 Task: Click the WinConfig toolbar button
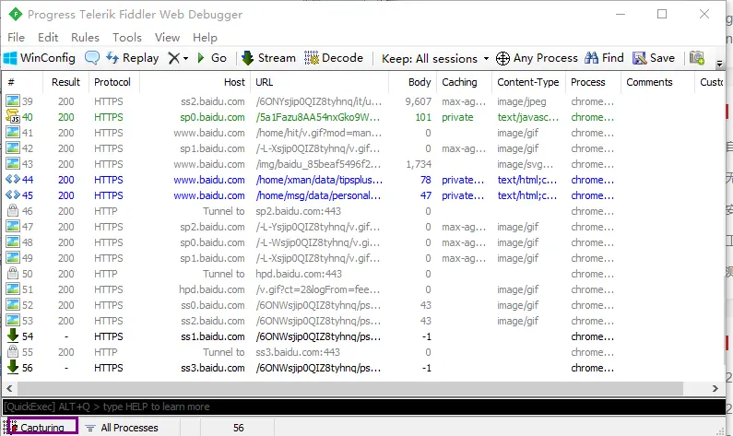click(40, 58)
